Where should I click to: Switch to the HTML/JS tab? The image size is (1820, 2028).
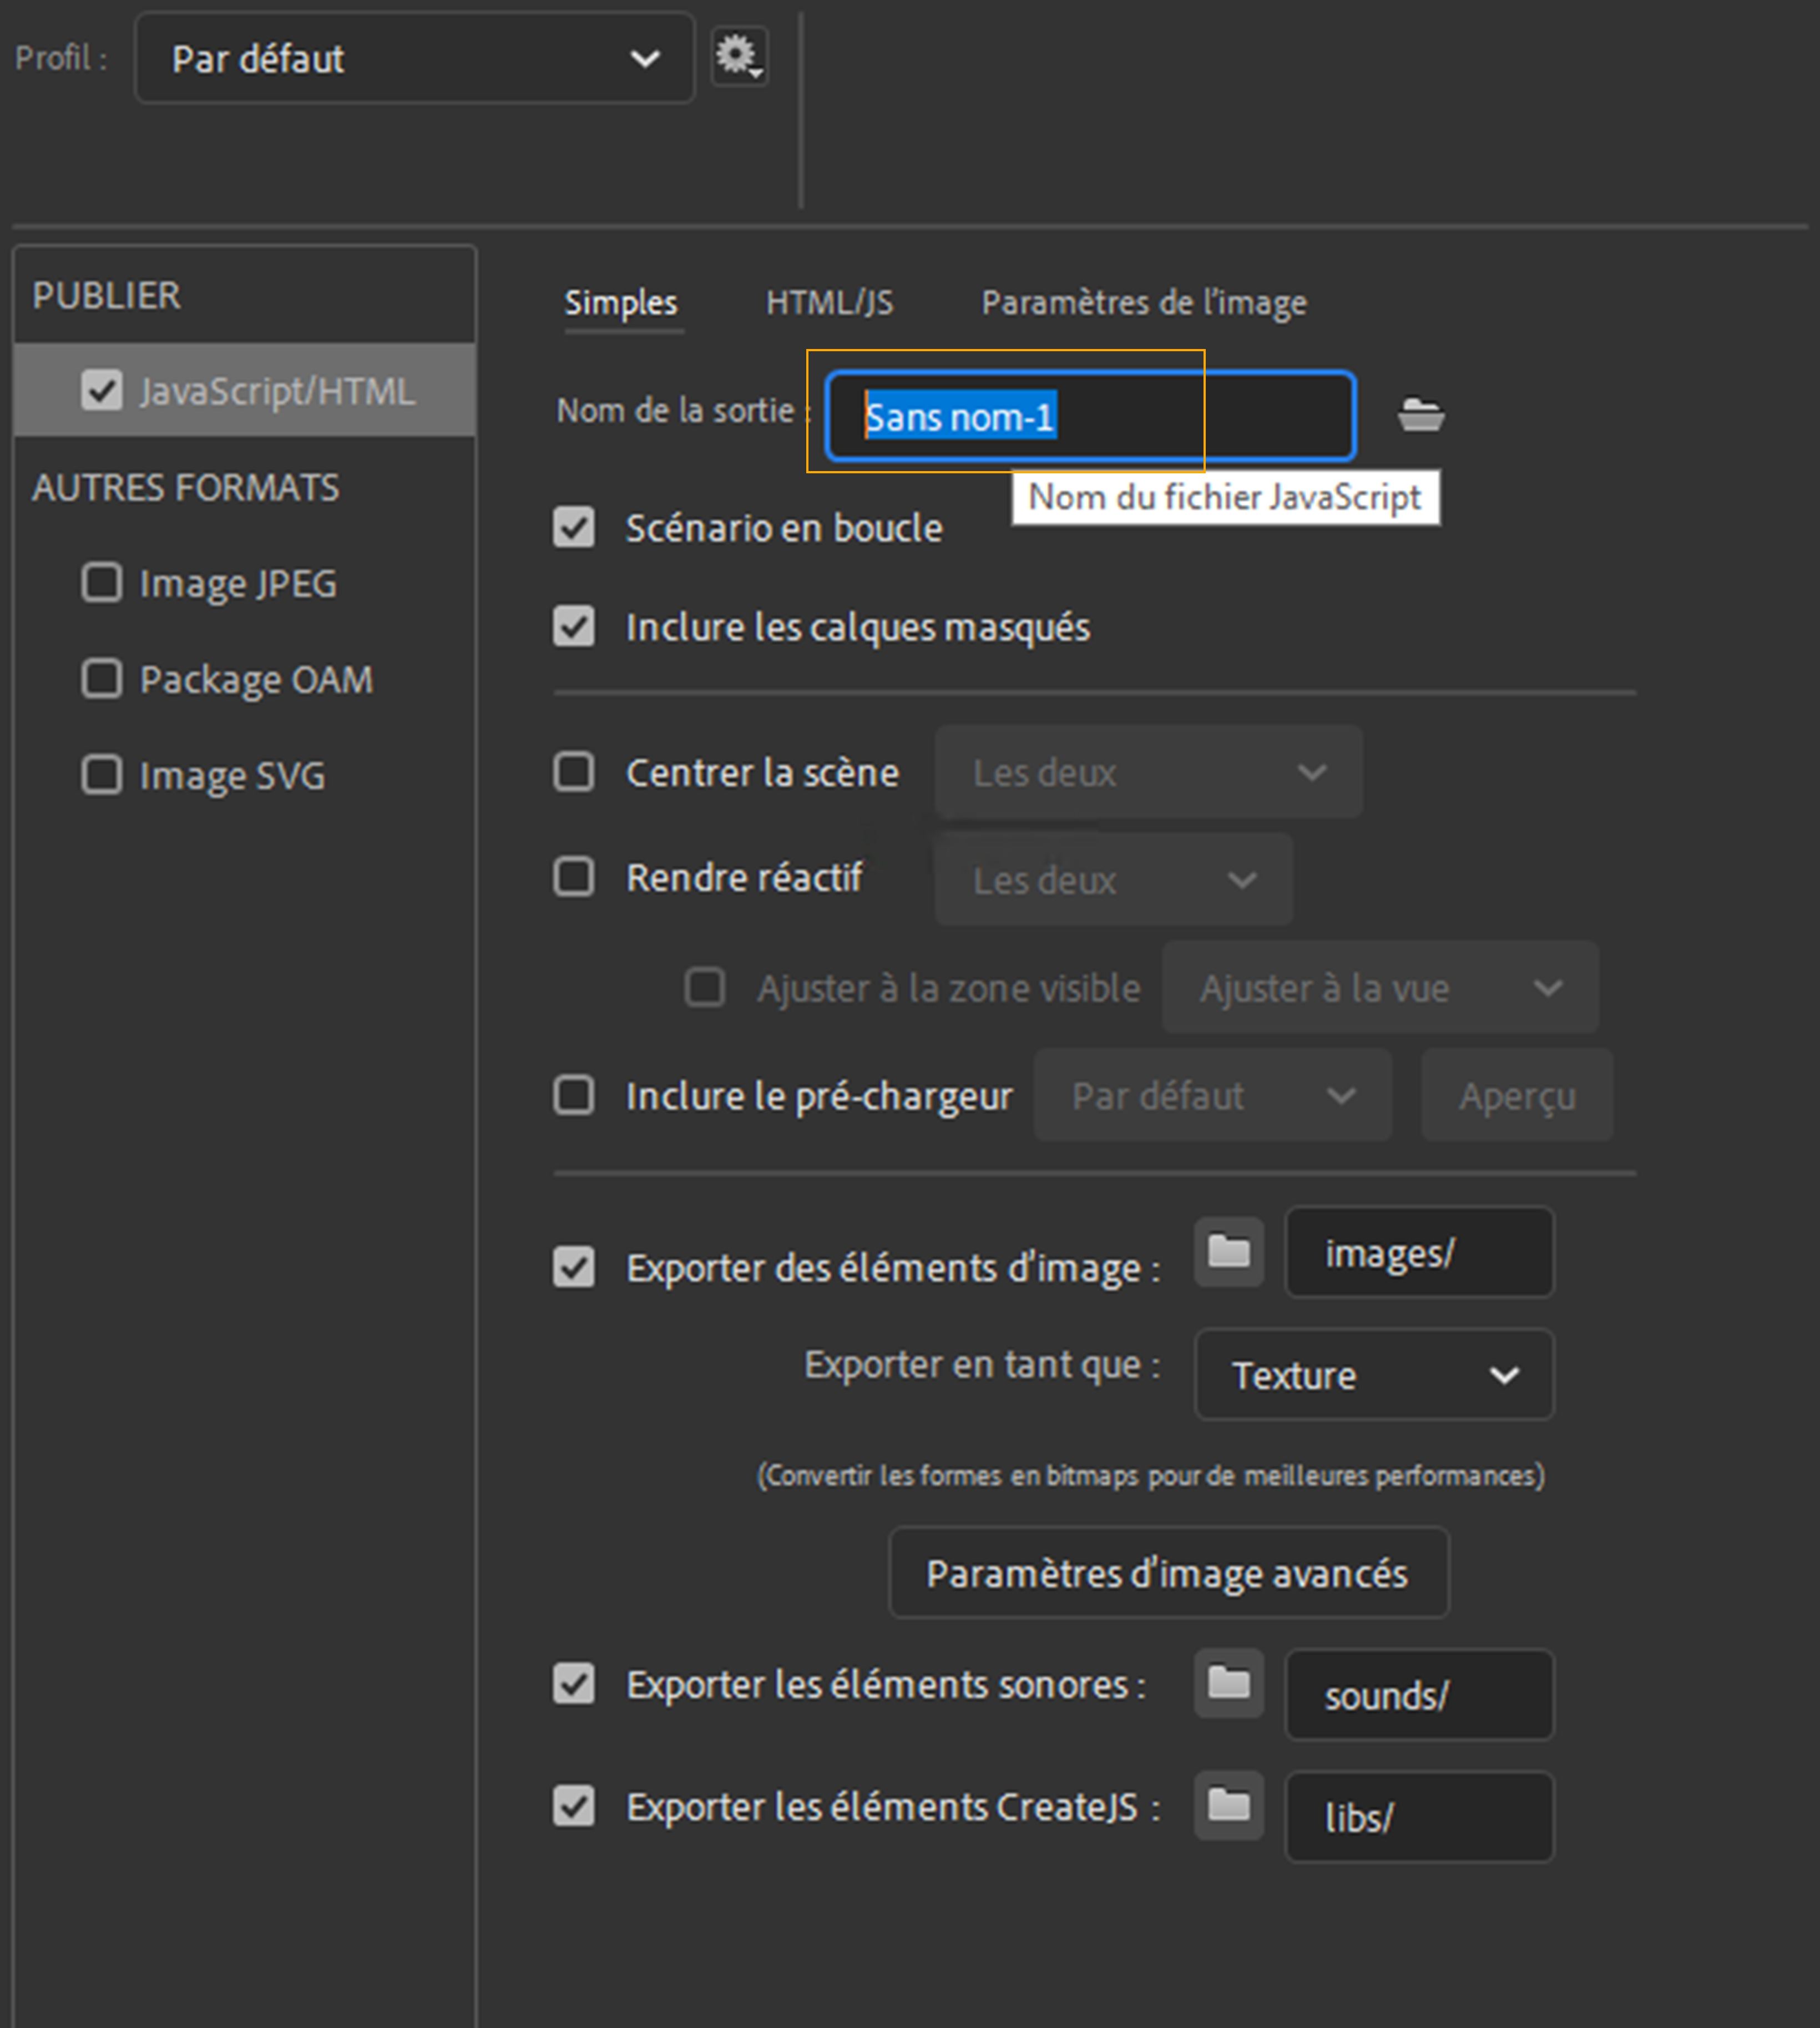tap(829, 303)
